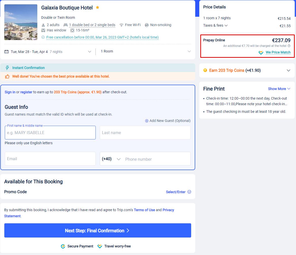The width and height of the screenshot is (296, 255).
Task: Click the calendar icon beside stay dates
Action: click(7, 52)
